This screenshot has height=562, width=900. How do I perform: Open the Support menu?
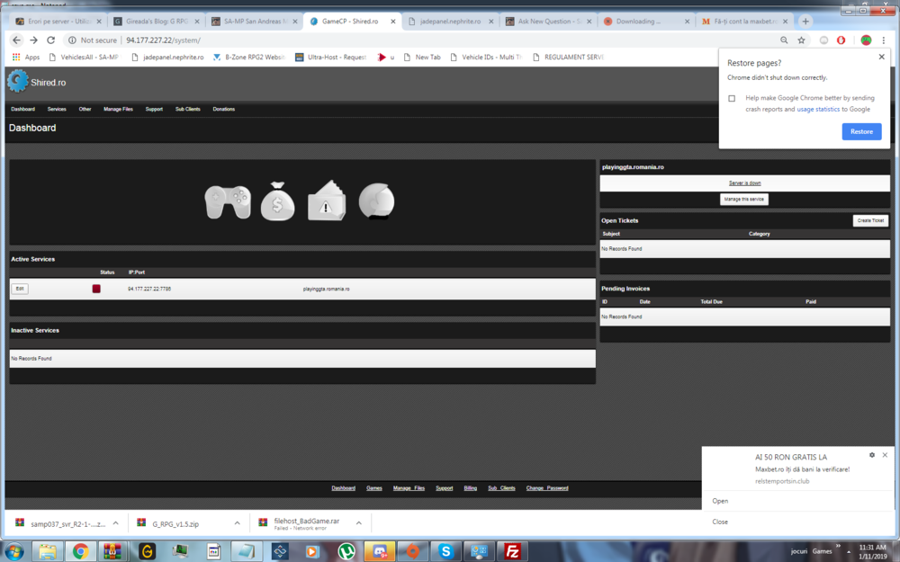click(154, 109)
